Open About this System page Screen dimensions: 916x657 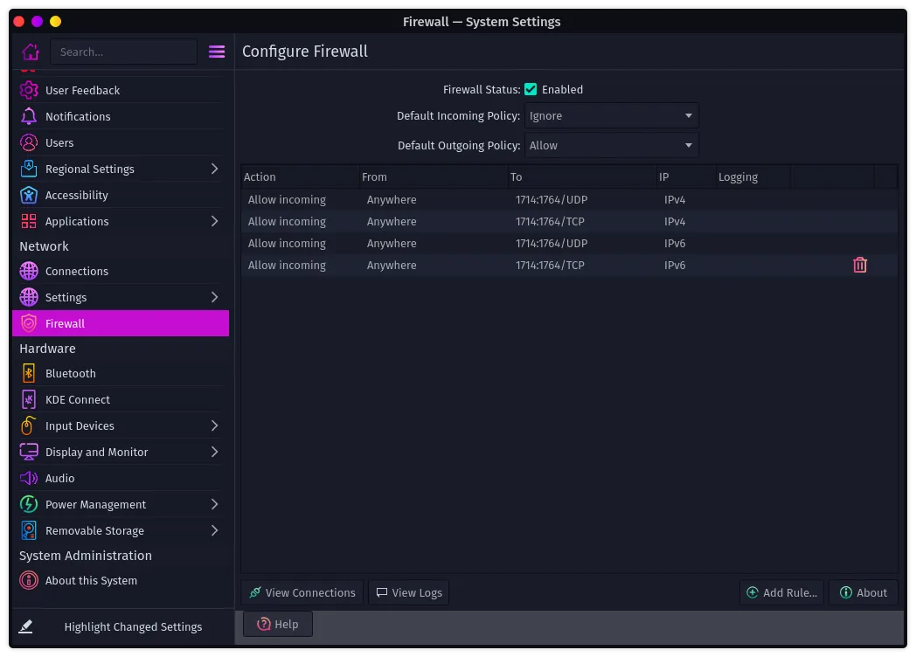coord(121,580)
